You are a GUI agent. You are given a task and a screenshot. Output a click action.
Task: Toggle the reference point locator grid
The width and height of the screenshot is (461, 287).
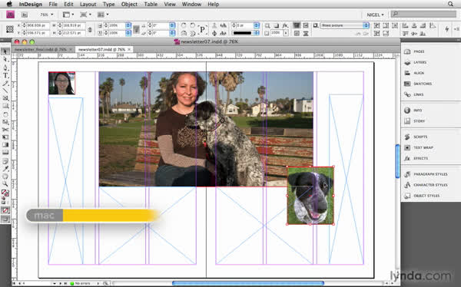[x=10, y=29]
